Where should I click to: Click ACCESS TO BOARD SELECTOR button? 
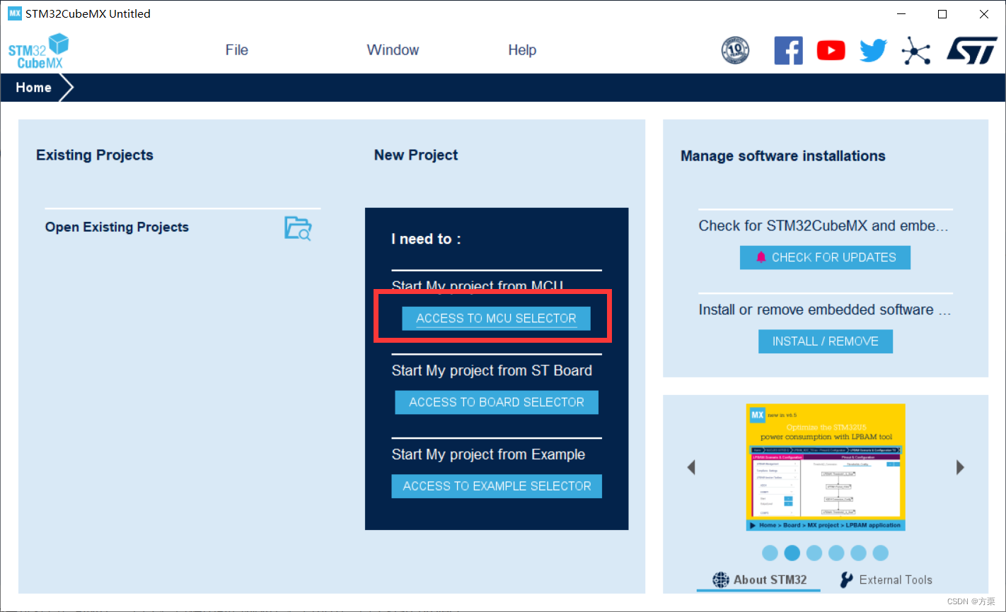tap(497, 402)
